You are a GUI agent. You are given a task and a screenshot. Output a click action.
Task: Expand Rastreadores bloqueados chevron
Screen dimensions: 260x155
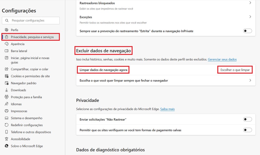(250, 3)
